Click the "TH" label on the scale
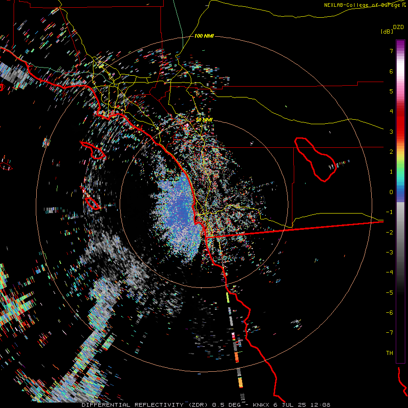The width and height of the screenshot is (408, 408). [389, 353]
